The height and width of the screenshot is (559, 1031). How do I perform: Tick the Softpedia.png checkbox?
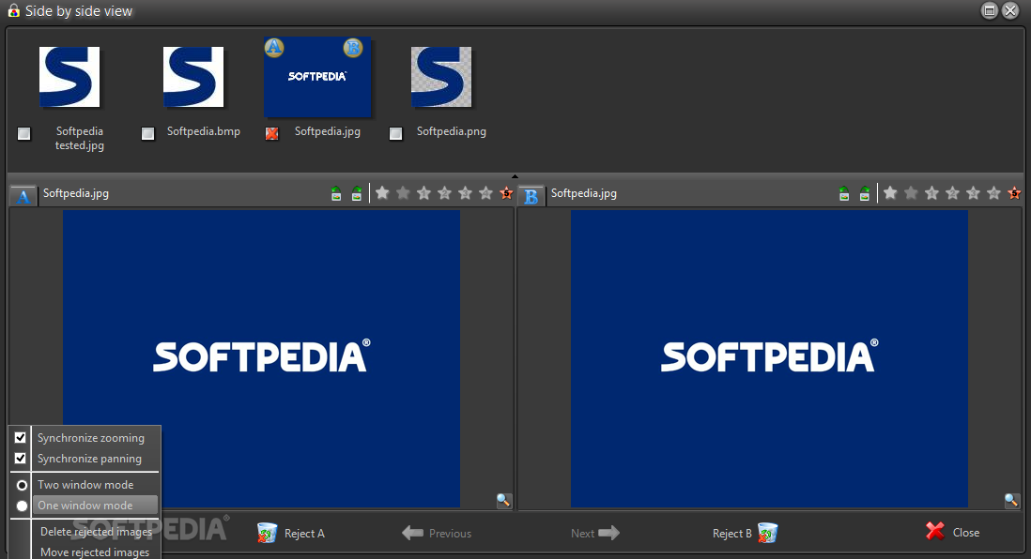tap(396, 134)
